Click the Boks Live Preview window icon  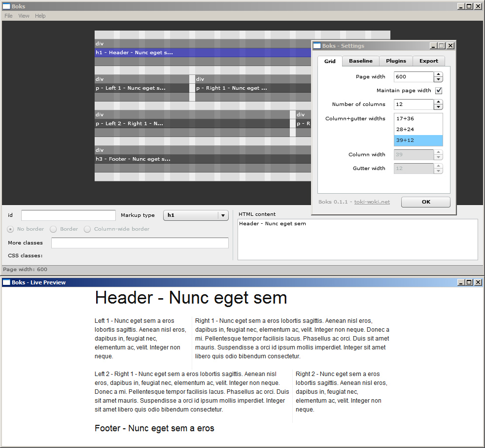pyautogui.click(x=6, y=282)
